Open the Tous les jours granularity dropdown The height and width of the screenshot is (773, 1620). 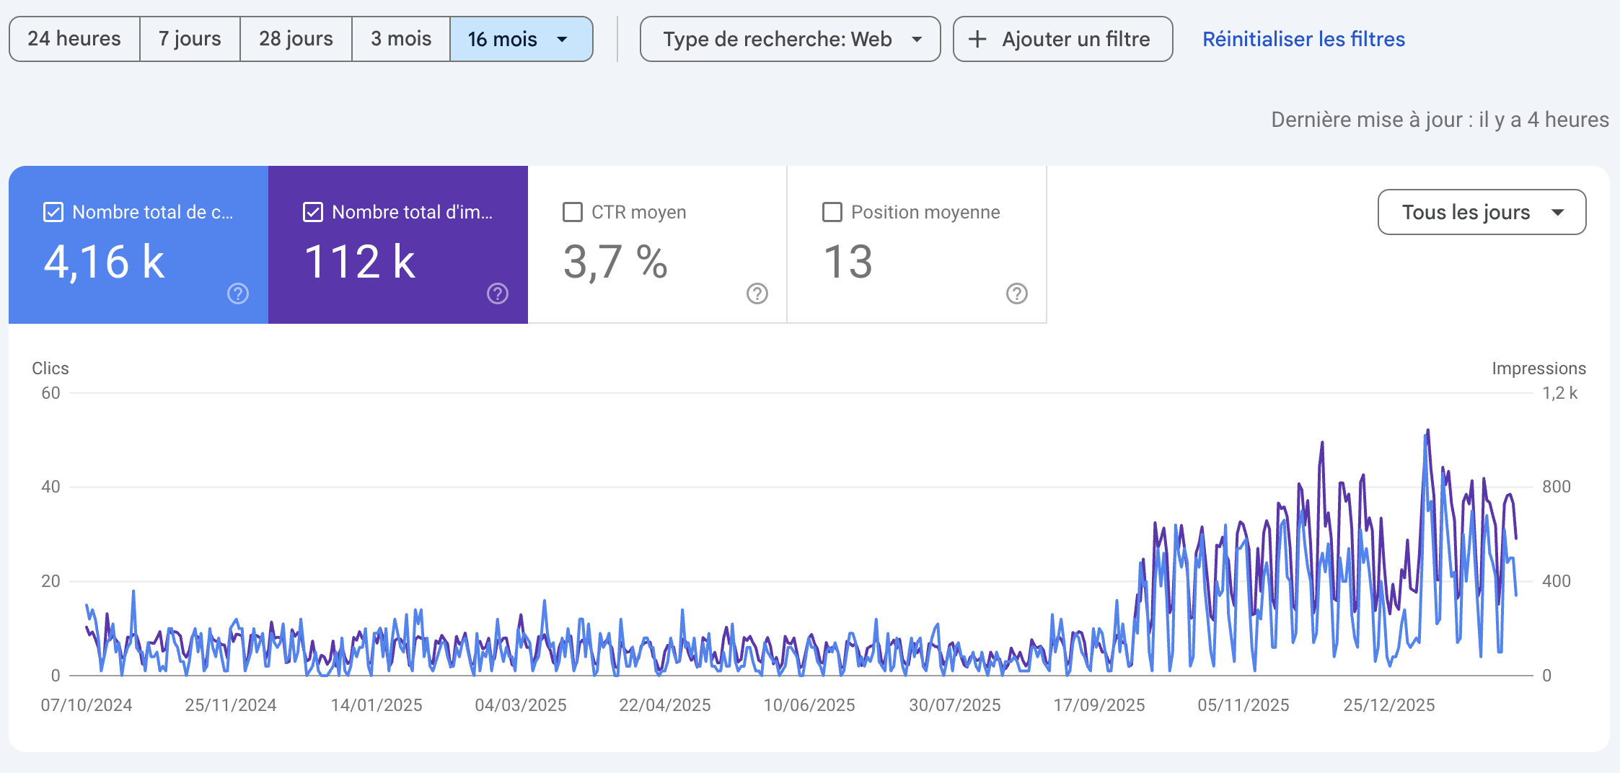click(x=1482, y=212)
